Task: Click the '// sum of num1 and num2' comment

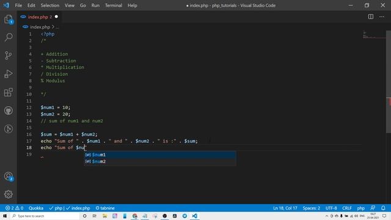Action: click(x=72, y=121)
